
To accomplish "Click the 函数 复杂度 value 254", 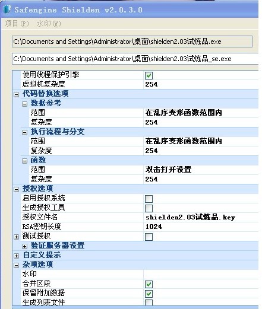I will pyautogui.click(x=151, y=179).
